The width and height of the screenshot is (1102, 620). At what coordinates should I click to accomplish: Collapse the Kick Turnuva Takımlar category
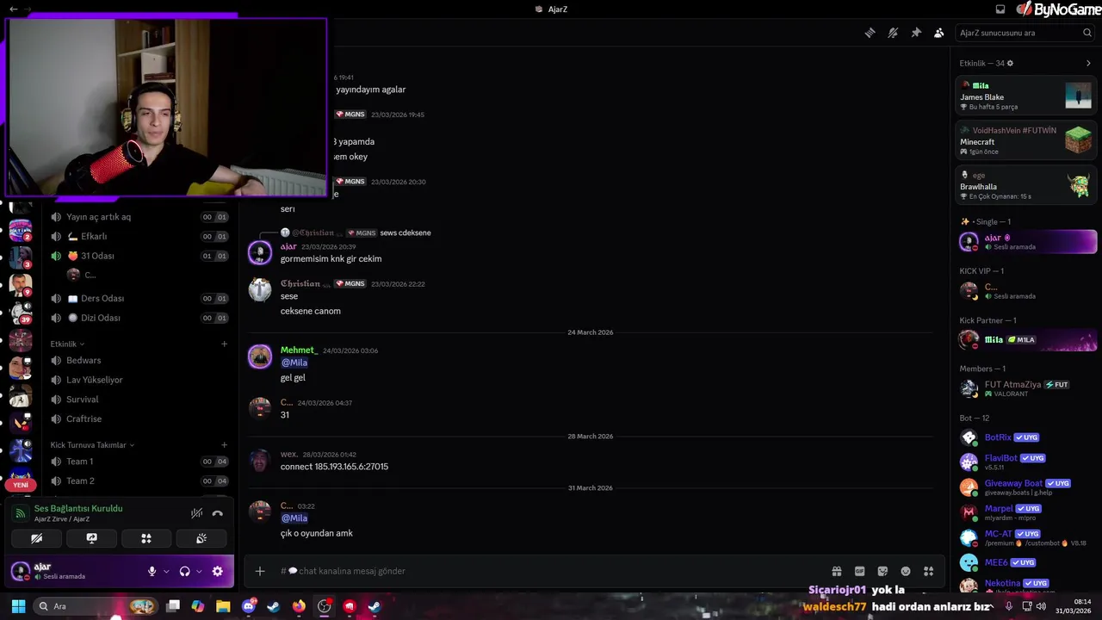coord(92,445)
